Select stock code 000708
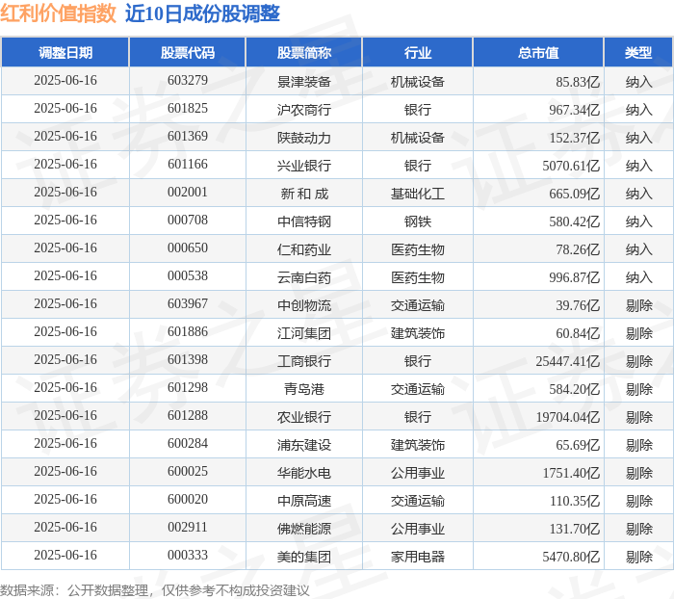Image resolution: width=674 pixels, height=599 pixels. [188, 221]
